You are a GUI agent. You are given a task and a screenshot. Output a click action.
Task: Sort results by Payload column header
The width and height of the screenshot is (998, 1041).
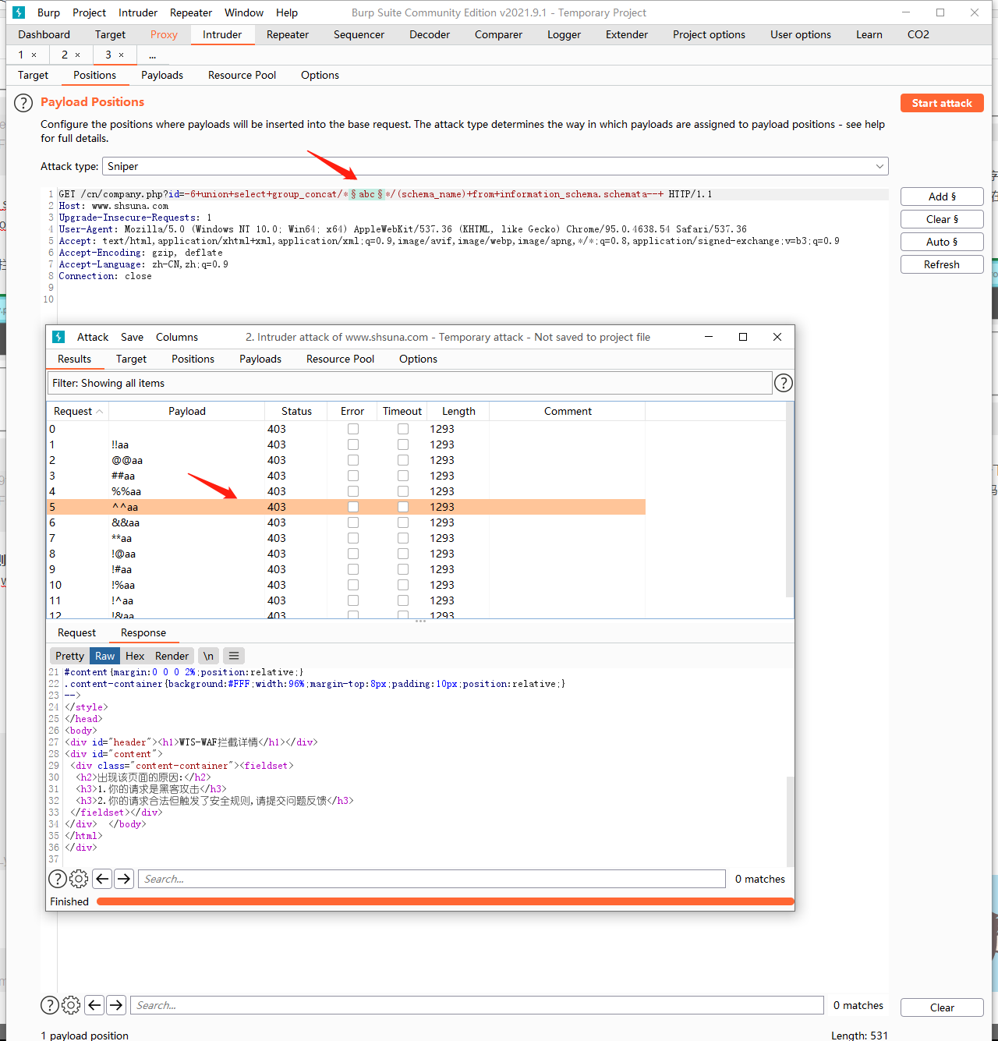tap(187, 411)
